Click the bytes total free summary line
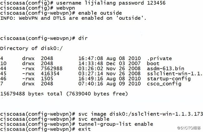 (x=64, y=94)
